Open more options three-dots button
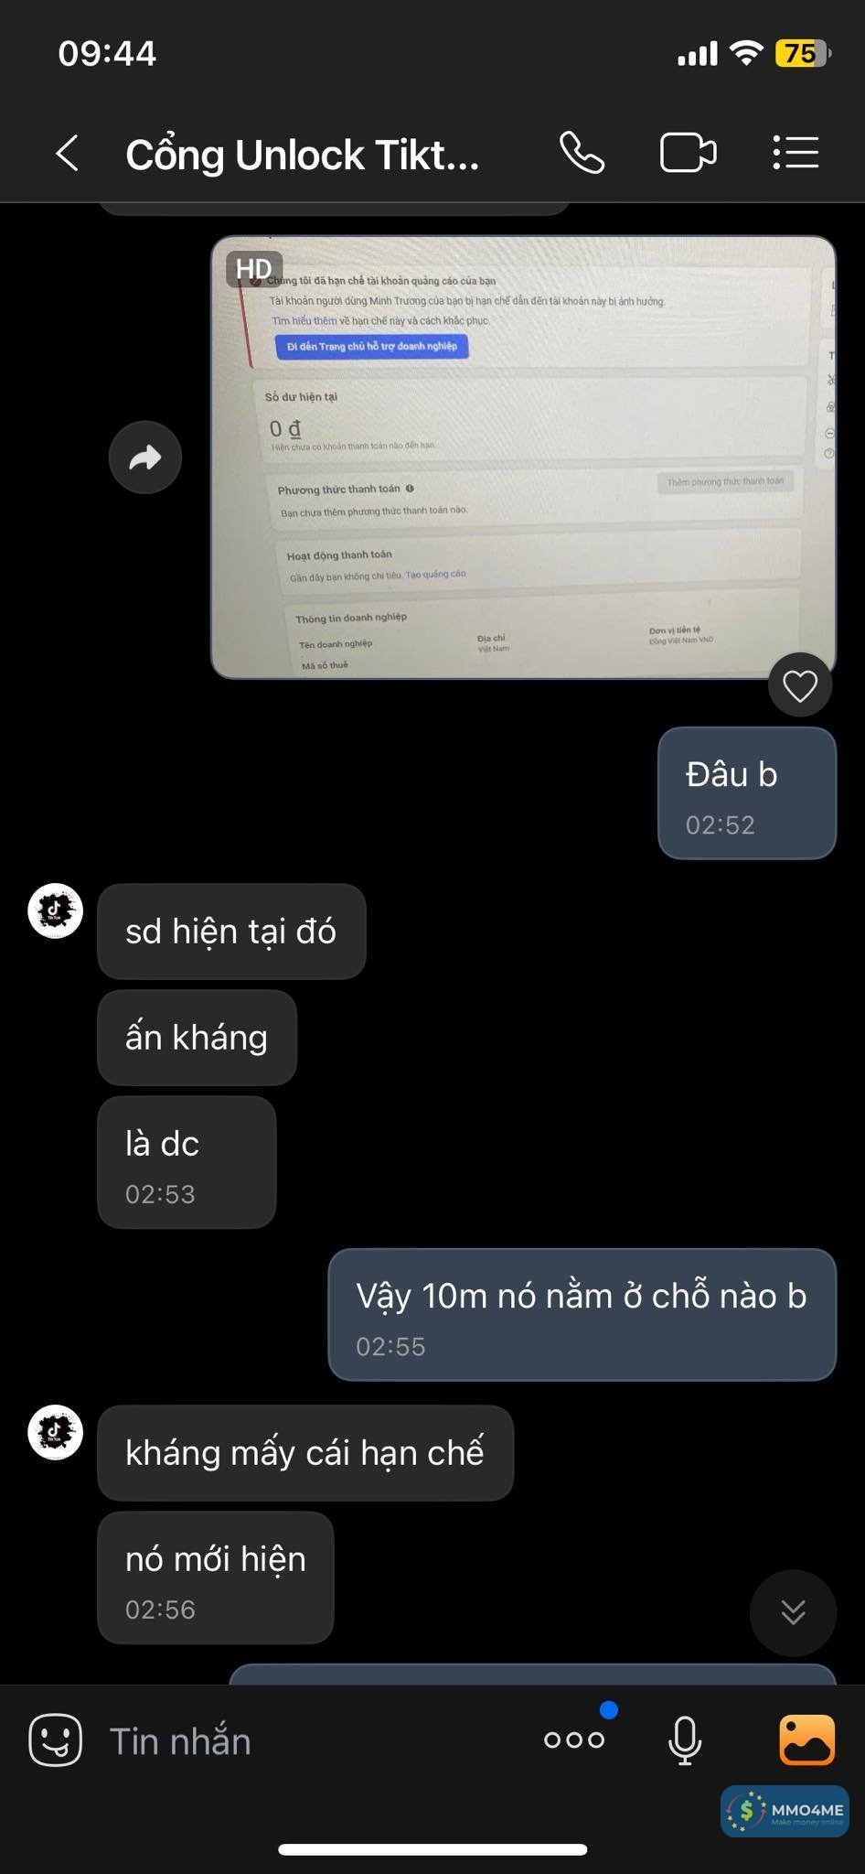The image size is (865, 1874). [574, 1739]
